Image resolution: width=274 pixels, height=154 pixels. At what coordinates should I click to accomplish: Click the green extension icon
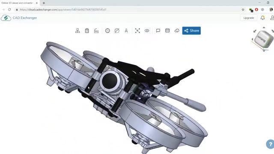pos(251,10)
